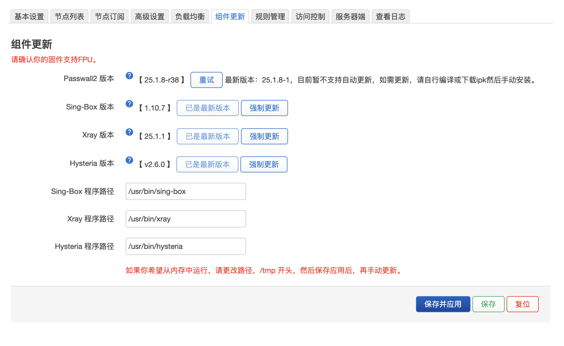The width and height of the screenshot is (564, 346).
Task: Focus the Xray 程序路径 input field
Action: pyautogui.click(x=186, y=219)
